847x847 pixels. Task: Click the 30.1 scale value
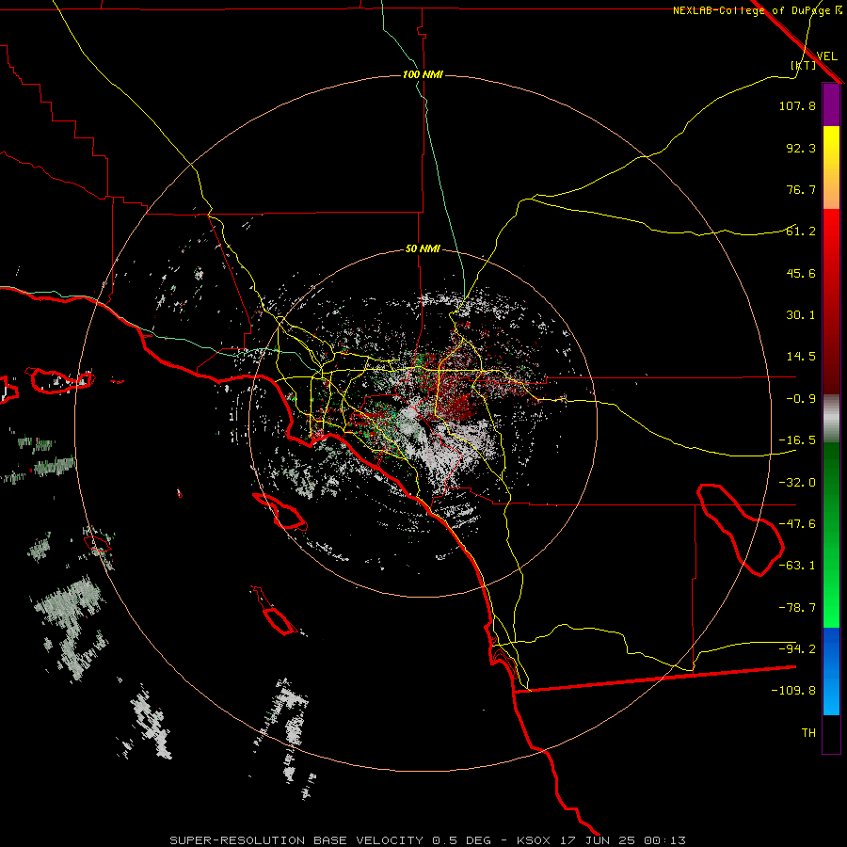click(801, 315)
